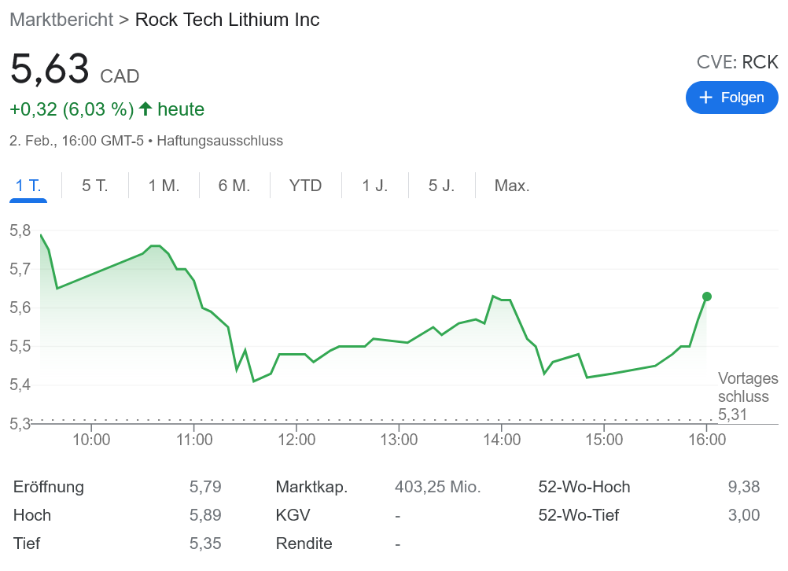Open the Haftungsausschluss disclaimer link

[219, 141]
